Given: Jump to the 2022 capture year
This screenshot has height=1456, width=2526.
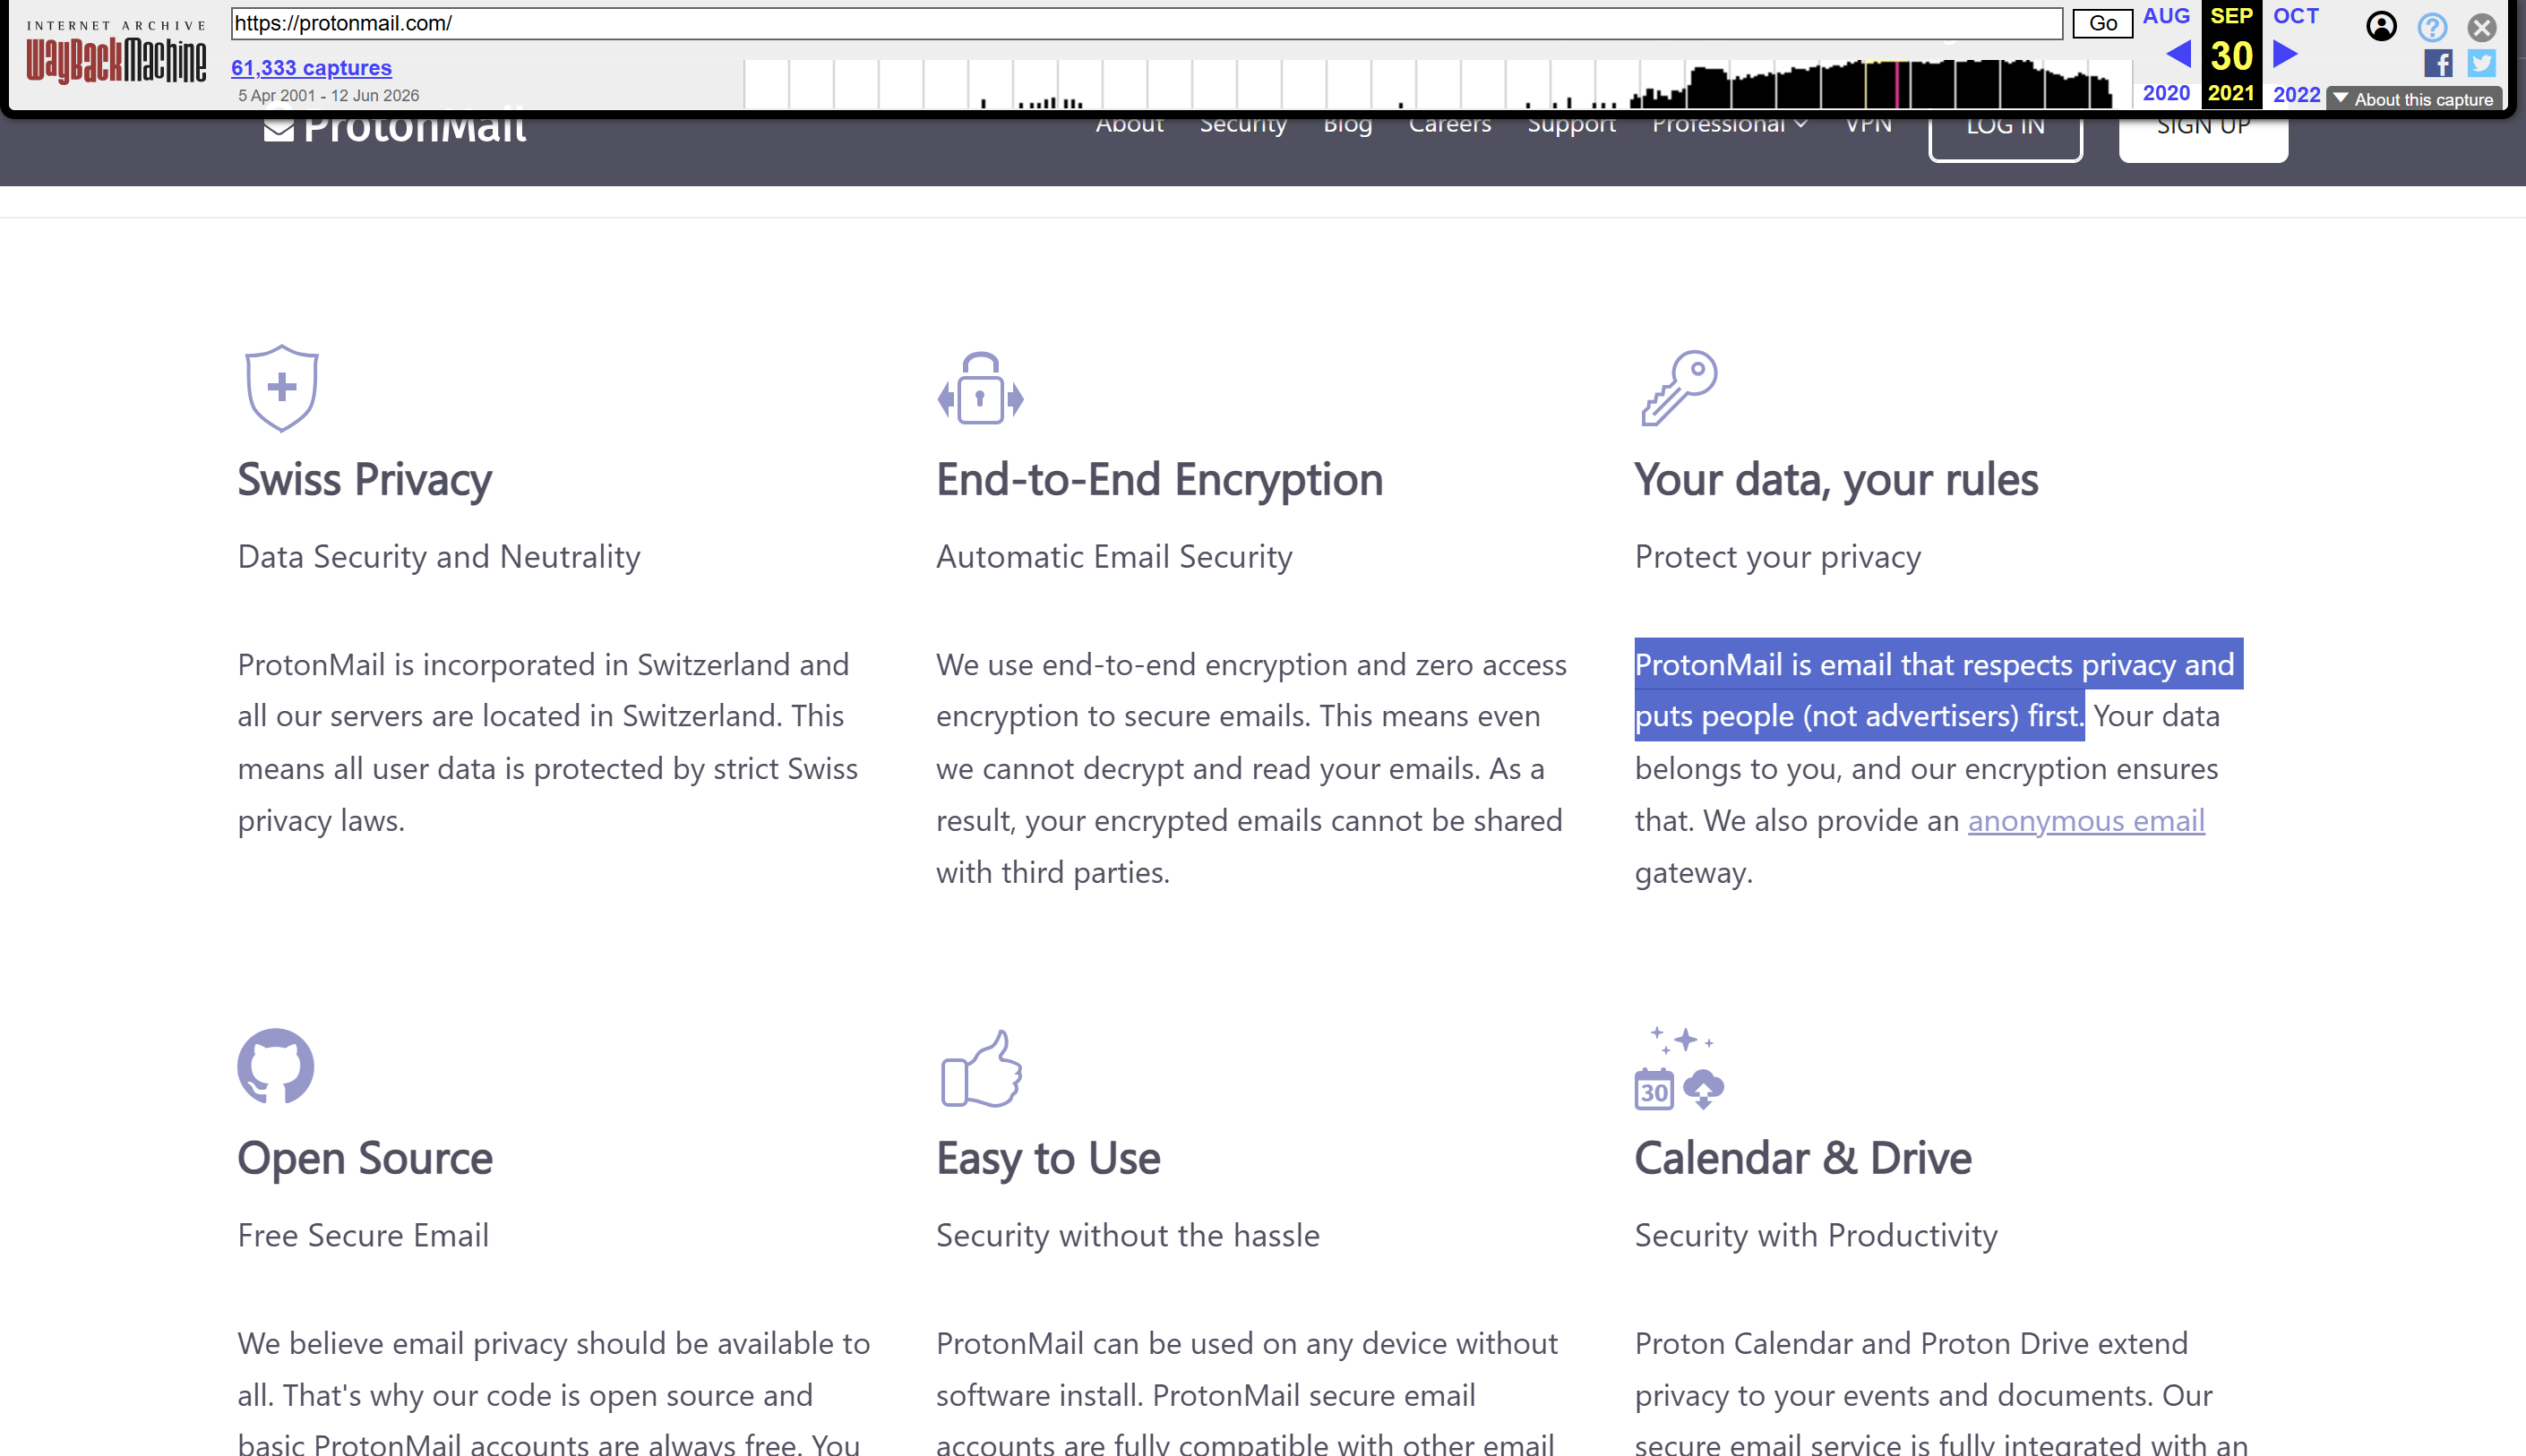Looking at the screenshot, I should (2296, 94).
